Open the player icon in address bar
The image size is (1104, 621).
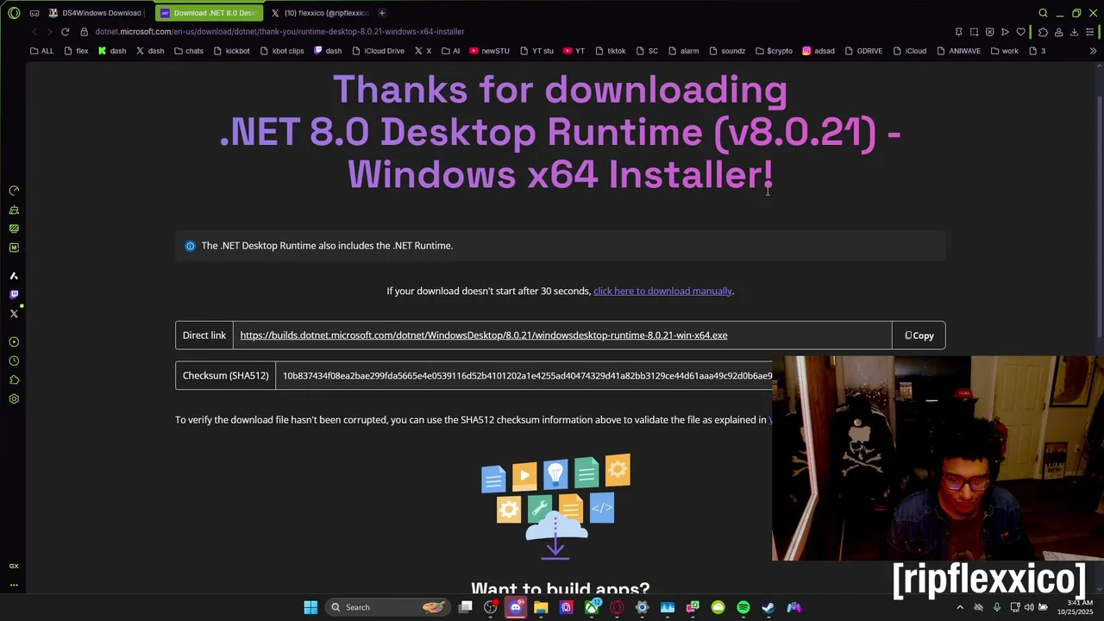1005,32
